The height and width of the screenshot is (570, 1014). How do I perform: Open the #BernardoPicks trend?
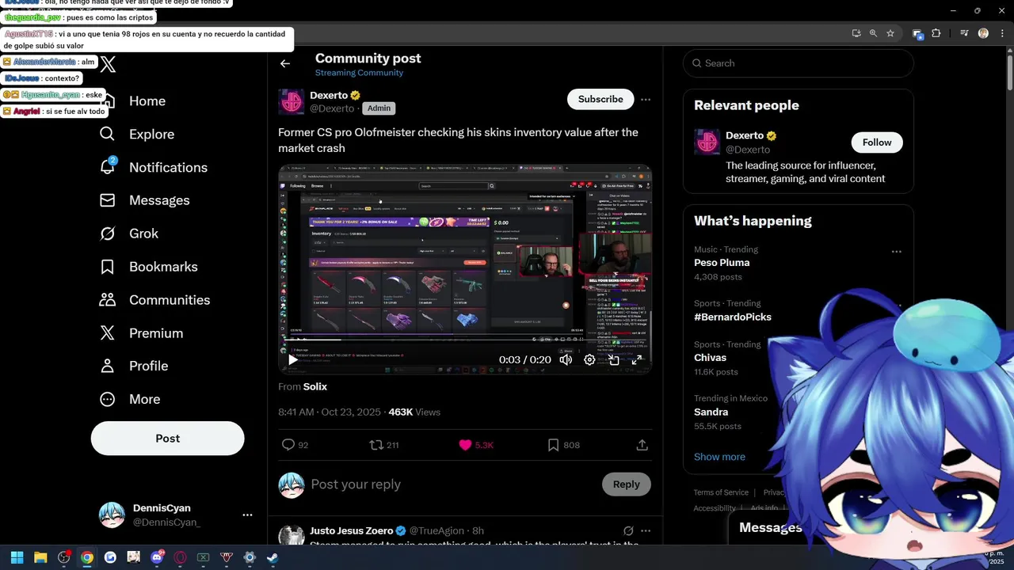tap(733, 317)
